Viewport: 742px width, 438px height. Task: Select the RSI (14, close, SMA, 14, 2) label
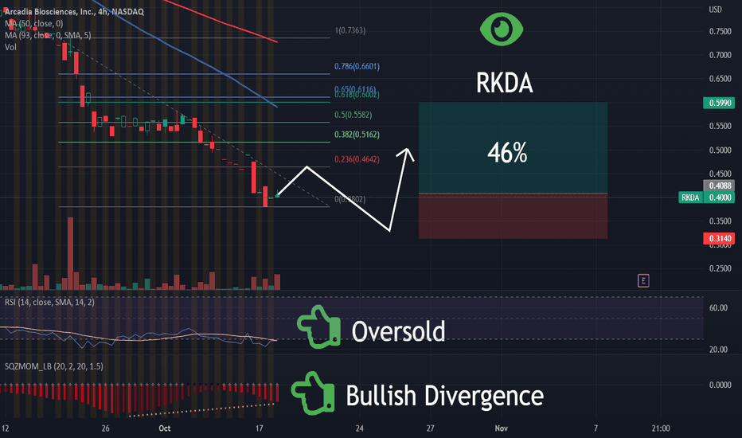click(x=49, y=302)
